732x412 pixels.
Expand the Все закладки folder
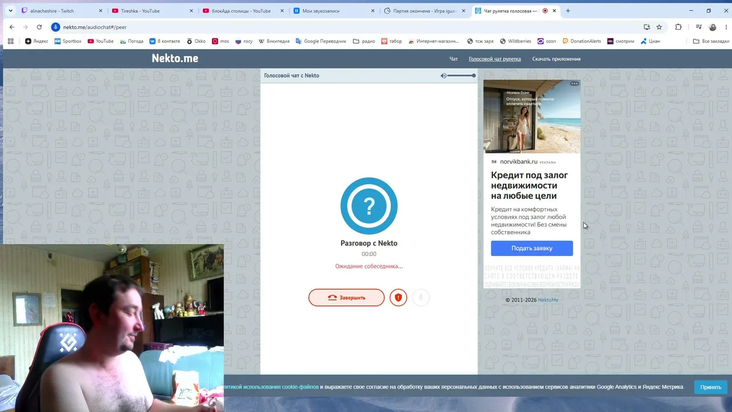pos(711,41)
